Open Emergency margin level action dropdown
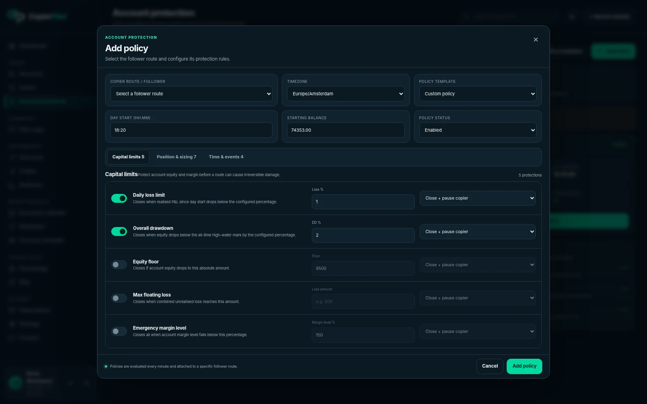 (478, 331)
